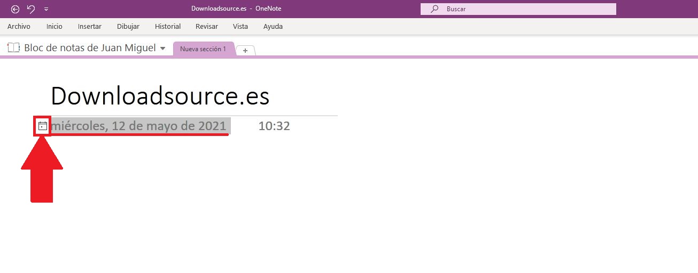Viewport: 698px width, 273px height.
Task: Open the Ayuda ribbon tab
Action: (x=273, y=26)
